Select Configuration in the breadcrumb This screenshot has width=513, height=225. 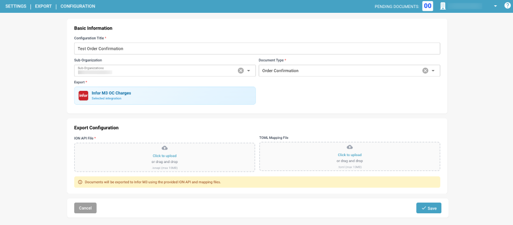[77, 6]
